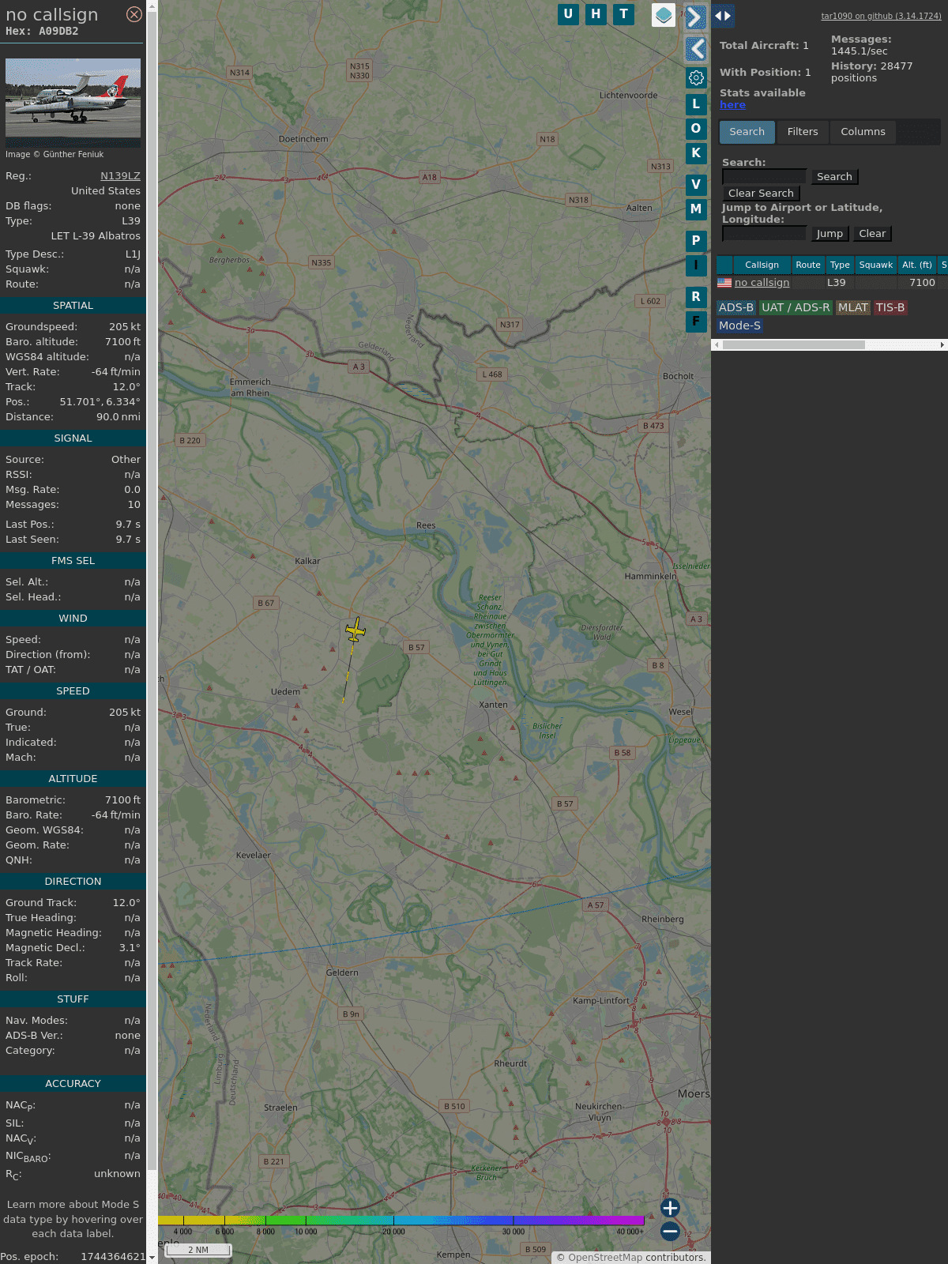Viewport: 948px width, 1264px height.
Task: Close the selected aircraft info panel
Action: click(134, 14)
